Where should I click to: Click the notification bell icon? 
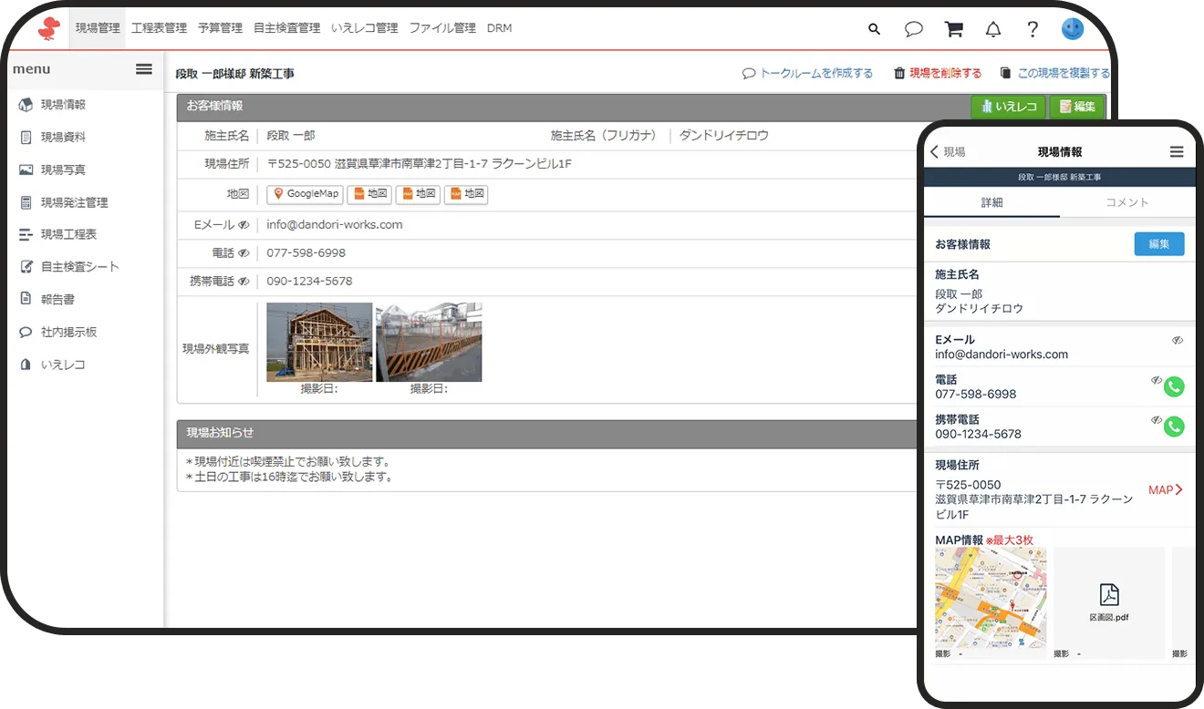pos(993,29)
